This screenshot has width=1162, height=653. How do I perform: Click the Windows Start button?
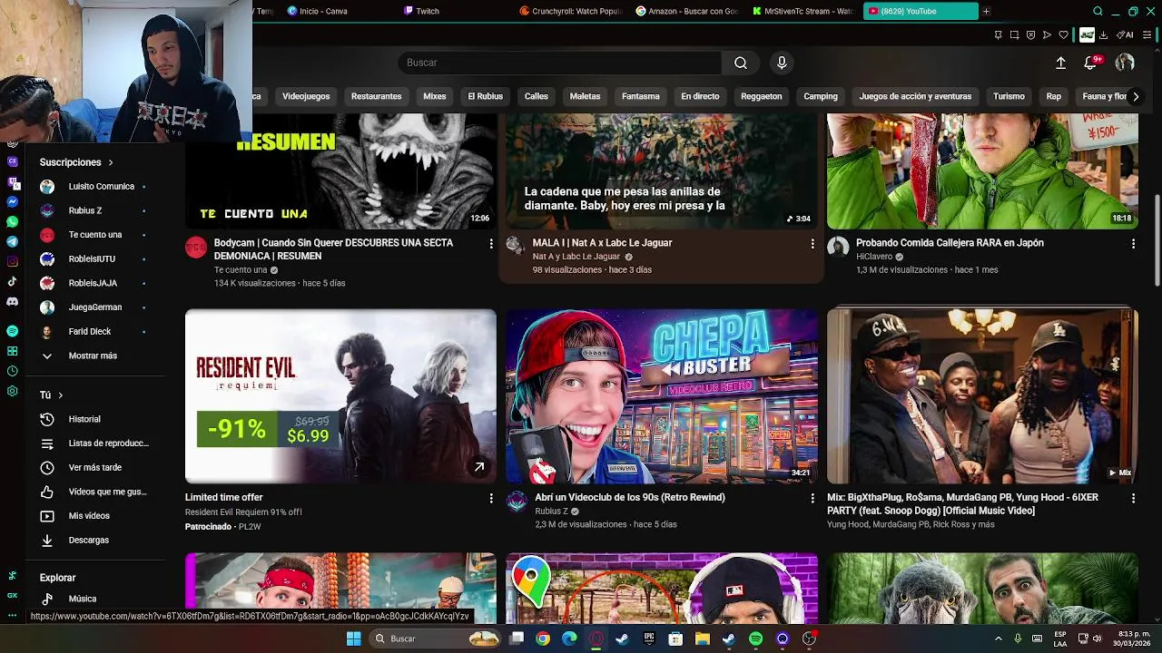(x=353, y=638)
